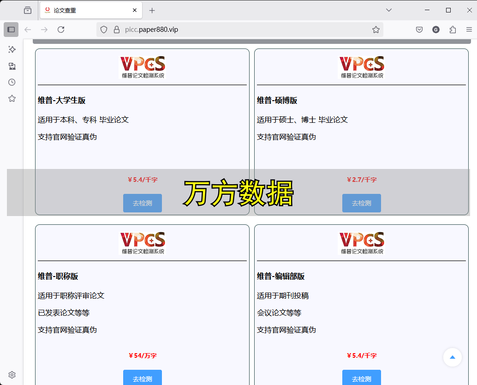The width and height of the screenshot is (477, 385).
Task: List all tabs dropdown arrow
Action: (389, 10)
